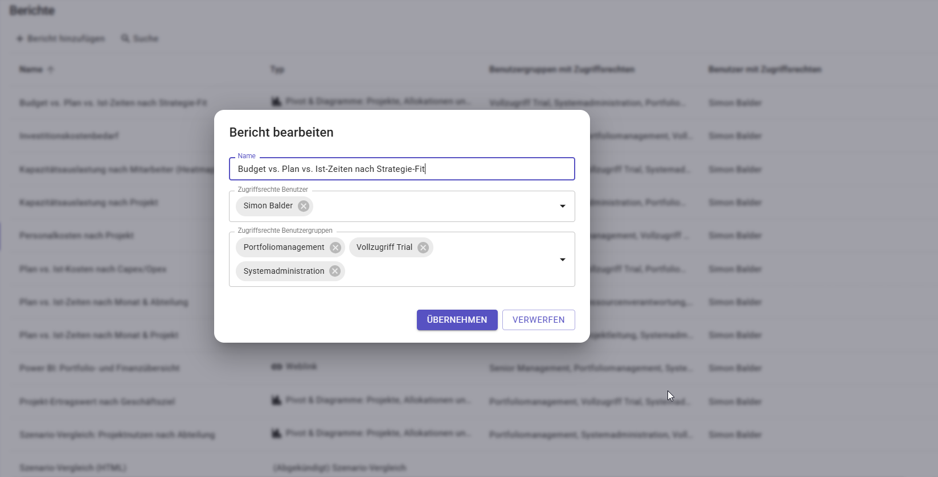Open the Zugriffsrechte Benutzergruppen dropdown arrow
This screenshot has width=938, height=477.
pos(563,260)
